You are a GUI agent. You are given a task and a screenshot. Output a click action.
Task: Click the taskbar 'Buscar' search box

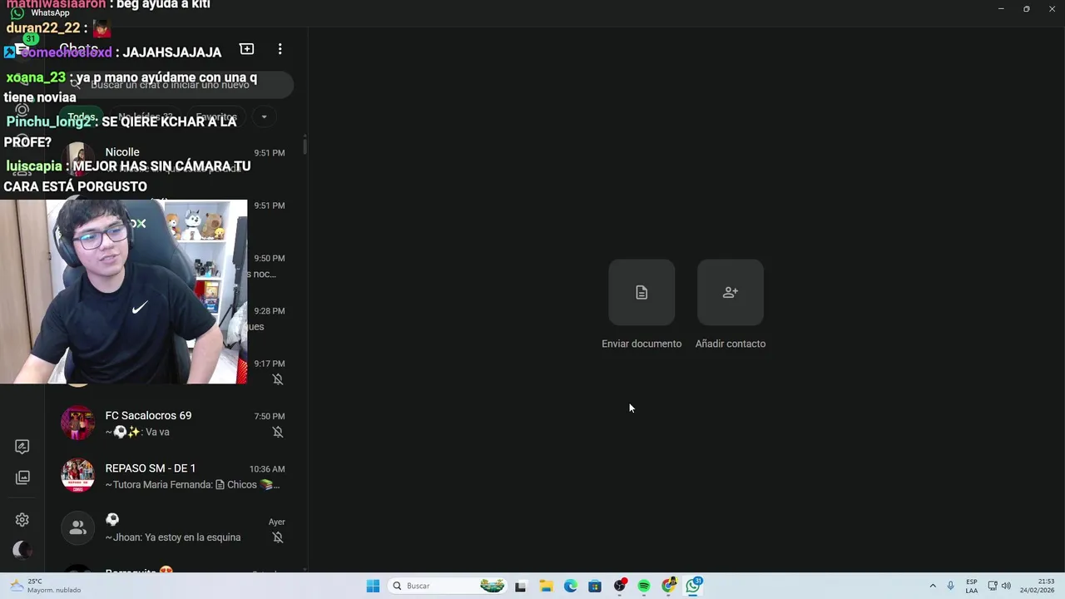(448, 586)
